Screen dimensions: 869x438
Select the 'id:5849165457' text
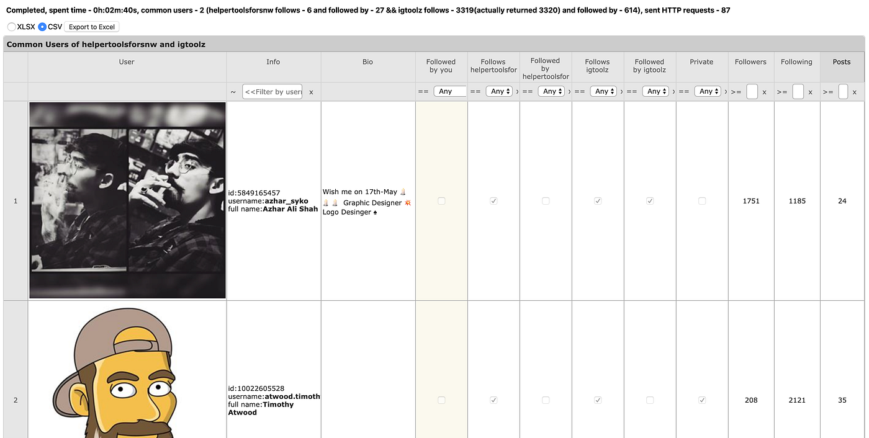click(254, 193)
